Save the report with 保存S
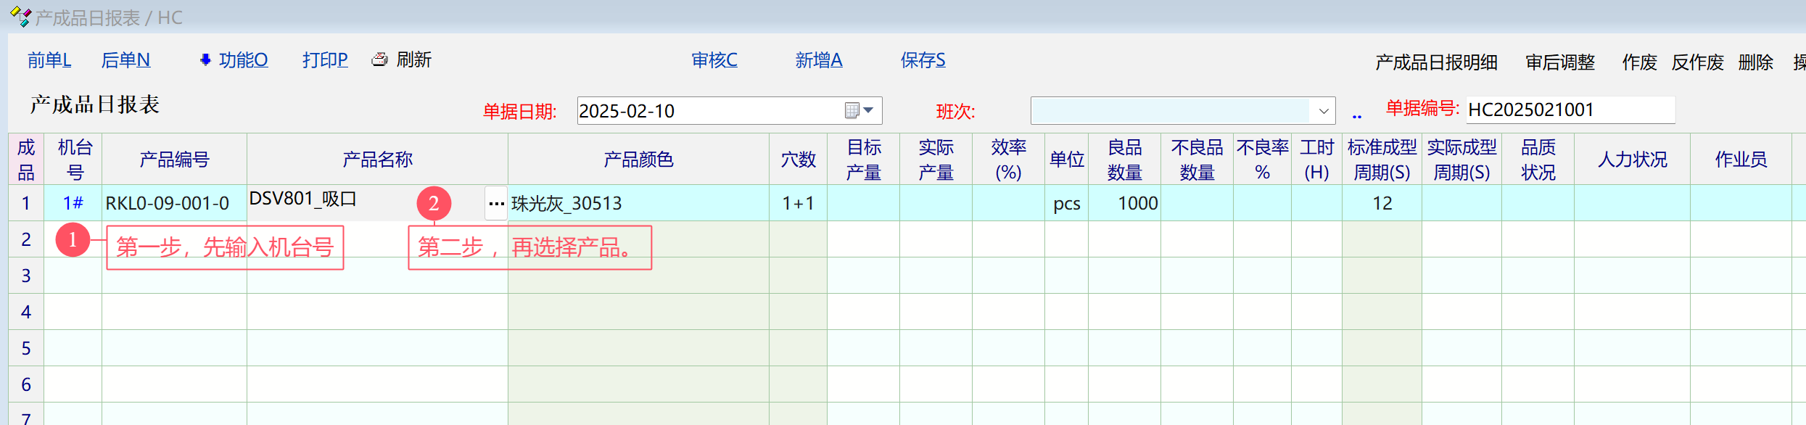The width and height of the screenshot is (1806, 425). pyautogui.click(x=923, y=60)
